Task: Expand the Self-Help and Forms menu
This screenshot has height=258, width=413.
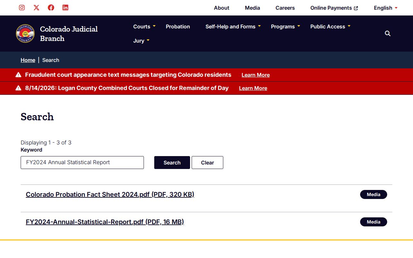Action: point(233,26)
